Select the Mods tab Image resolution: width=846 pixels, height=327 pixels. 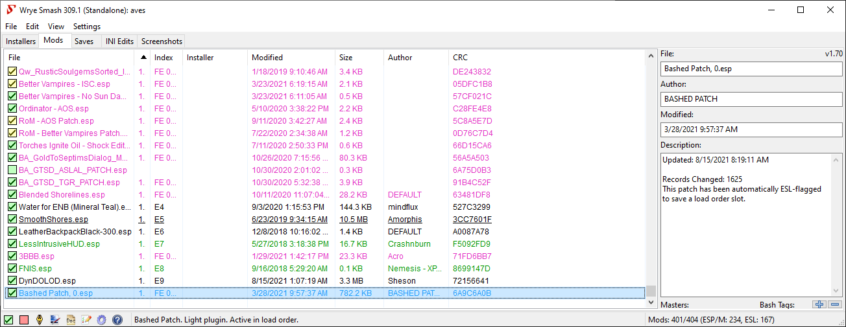[53, 40]
